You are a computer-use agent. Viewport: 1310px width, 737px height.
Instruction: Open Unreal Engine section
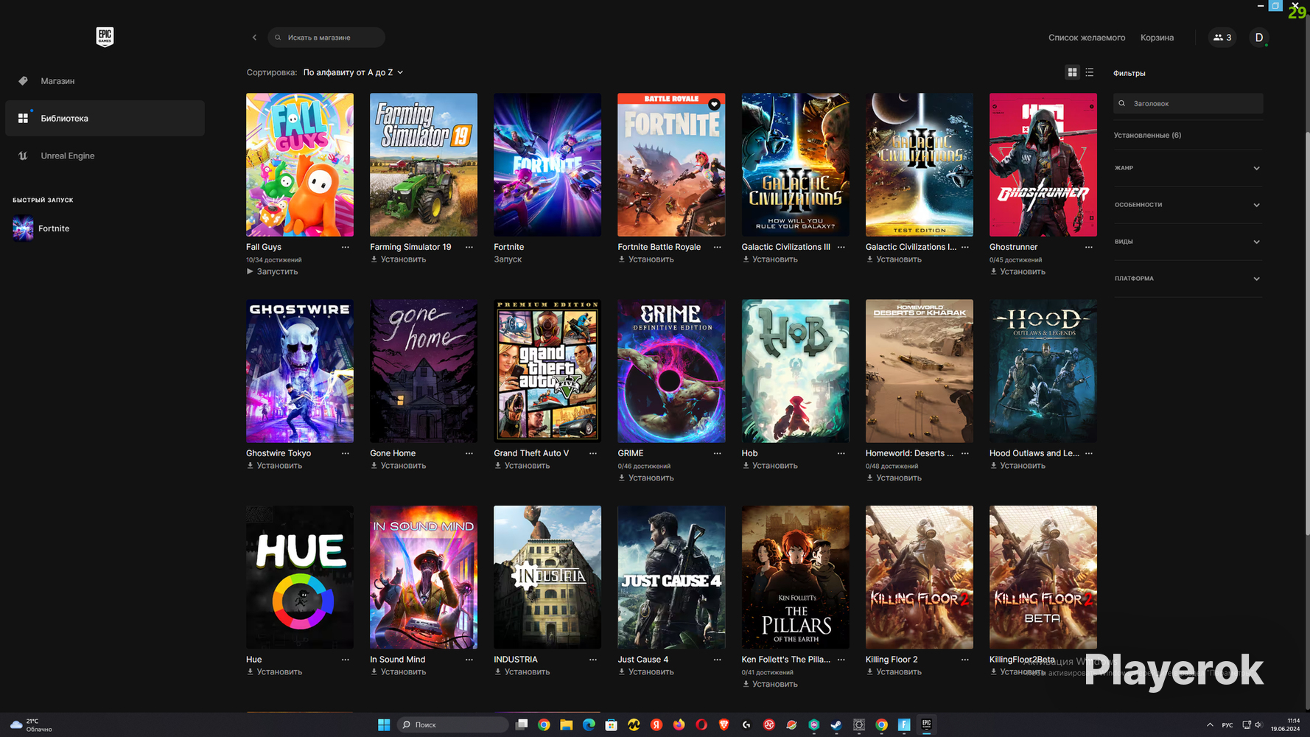coord(105,156)
